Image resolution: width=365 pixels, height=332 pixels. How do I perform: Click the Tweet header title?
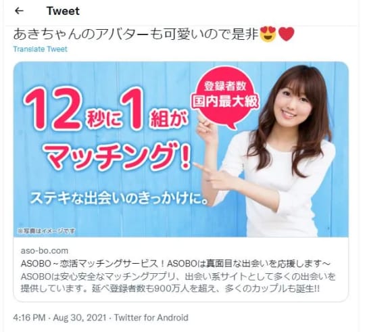63,11
